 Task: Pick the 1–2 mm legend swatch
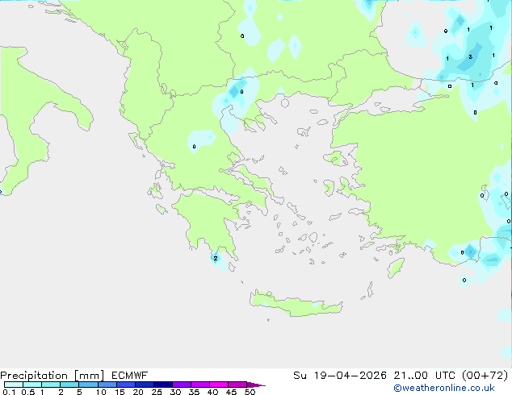[51, 385]
